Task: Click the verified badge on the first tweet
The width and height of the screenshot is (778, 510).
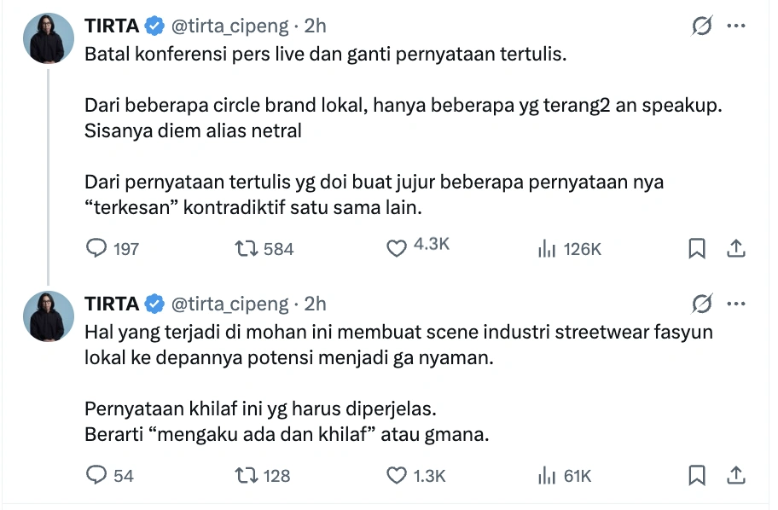Action: pos(152,26)
